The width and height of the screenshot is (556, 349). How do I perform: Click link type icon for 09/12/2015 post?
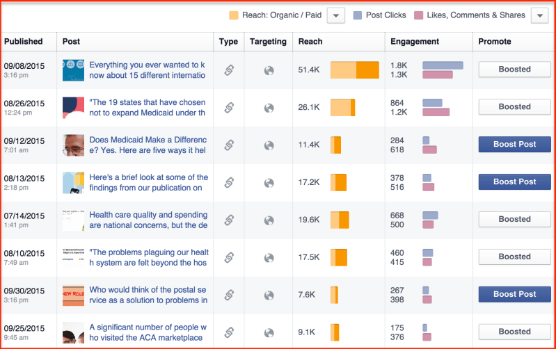(x=228, y=145)
